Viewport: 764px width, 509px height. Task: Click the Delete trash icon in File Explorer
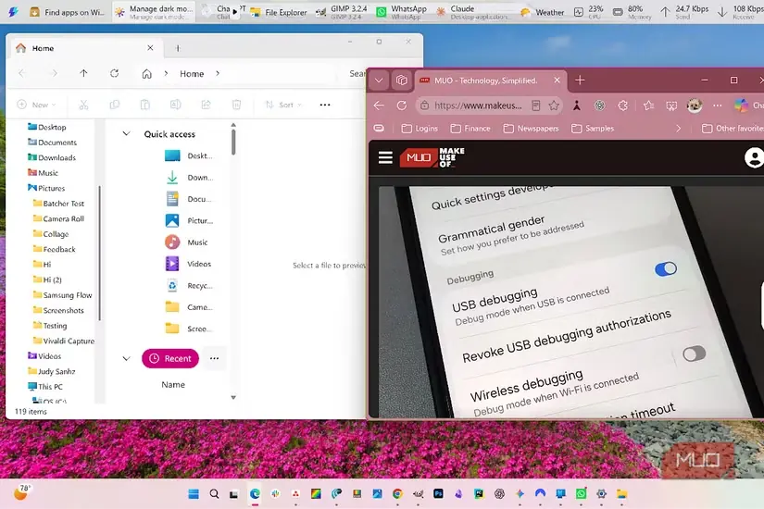pos(236,105)
